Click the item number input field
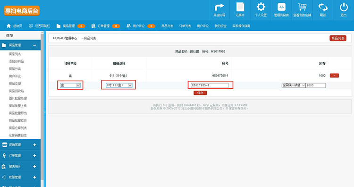 pyautogui.click(x=210, y=85)
